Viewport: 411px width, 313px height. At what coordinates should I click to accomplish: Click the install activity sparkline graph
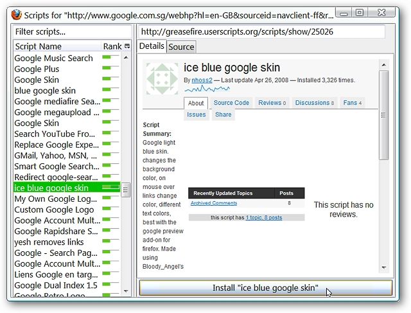(x=207, y=89)
